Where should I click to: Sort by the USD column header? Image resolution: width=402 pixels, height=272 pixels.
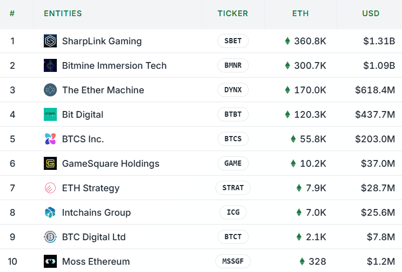(x=371, y=14)
